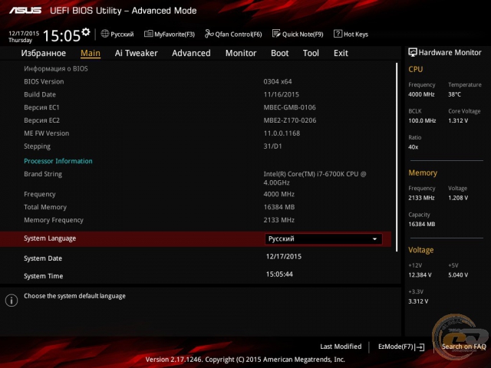
Task: Click the Hardware Monitor display icon
Action: tap(413, 52)
